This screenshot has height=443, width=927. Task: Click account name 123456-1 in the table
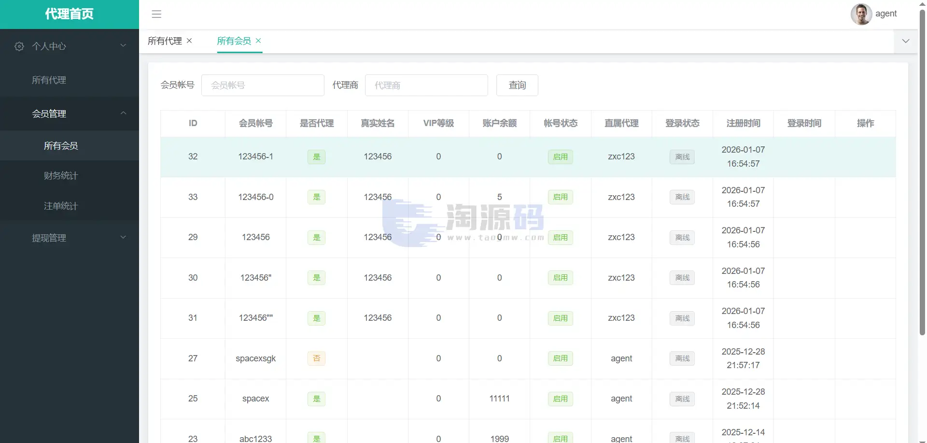click(256, 157)
